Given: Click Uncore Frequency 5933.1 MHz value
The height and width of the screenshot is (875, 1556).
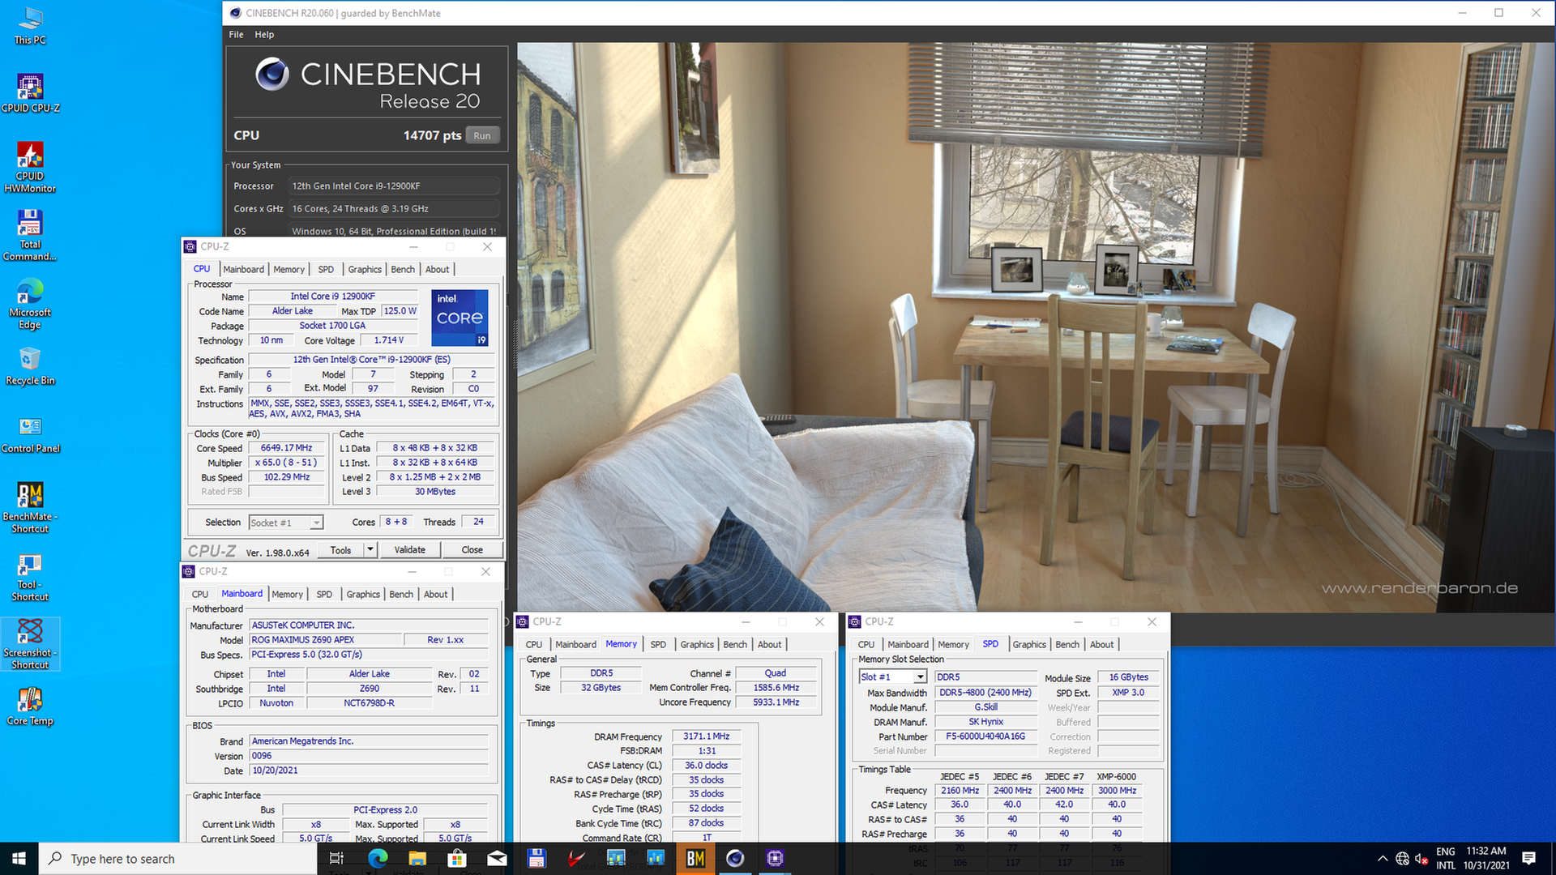Looking at the screenshot, I should click(776, 702).
